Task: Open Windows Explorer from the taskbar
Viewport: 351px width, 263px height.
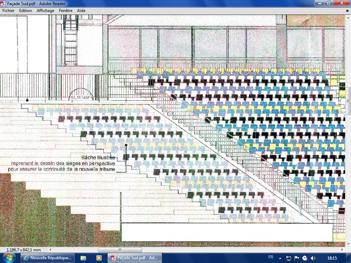Action: 83,258
